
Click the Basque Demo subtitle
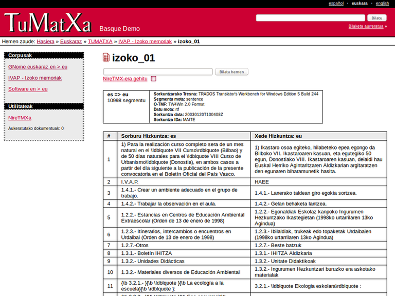[120, 29]
